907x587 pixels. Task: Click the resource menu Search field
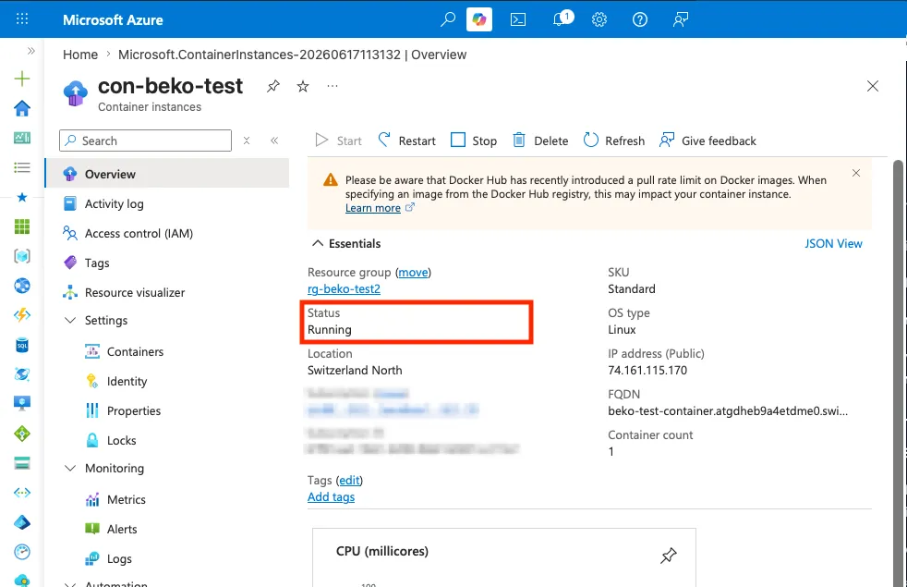145,141
